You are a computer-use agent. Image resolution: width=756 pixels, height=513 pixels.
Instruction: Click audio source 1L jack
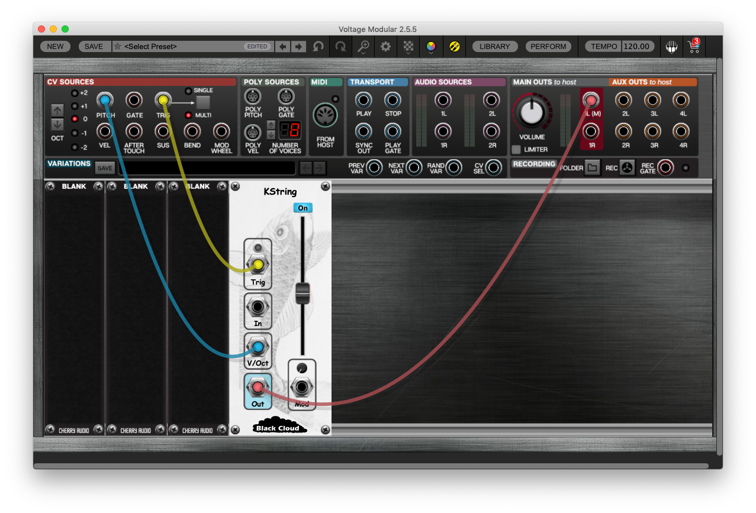tap(443, 100)
